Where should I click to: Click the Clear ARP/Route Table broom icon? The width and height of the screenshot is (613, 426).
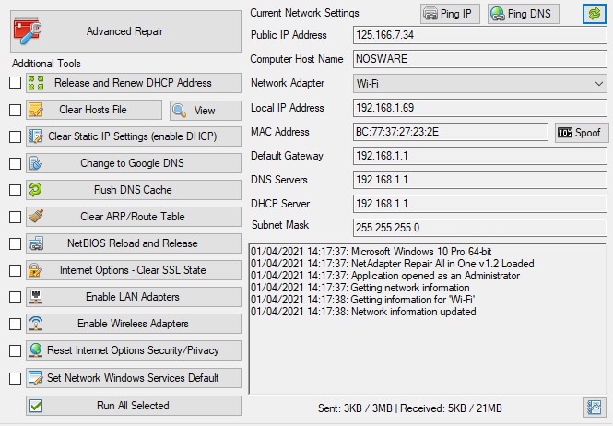[36, 217]
